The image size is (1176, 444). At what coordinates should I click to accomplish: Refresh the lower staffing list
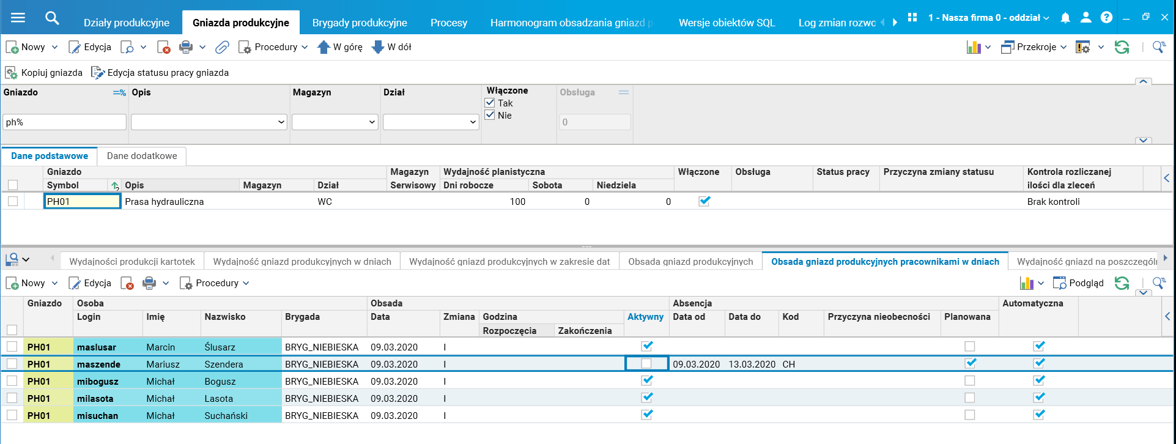(x=1122, y=283)
